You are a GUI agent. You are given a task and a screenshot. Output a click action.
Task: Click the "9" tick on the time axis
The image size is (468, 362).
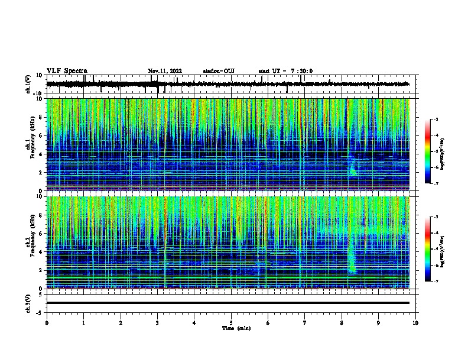pos(378,323)
